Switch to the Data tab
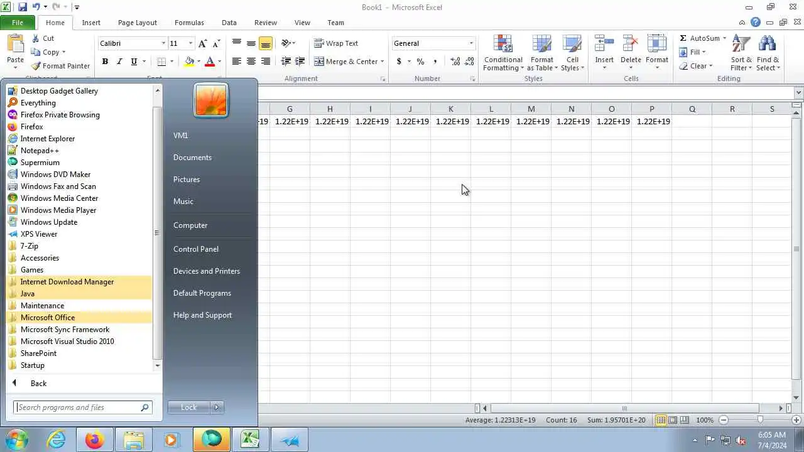Screen dimensions: 804x452 click(229, 23)
